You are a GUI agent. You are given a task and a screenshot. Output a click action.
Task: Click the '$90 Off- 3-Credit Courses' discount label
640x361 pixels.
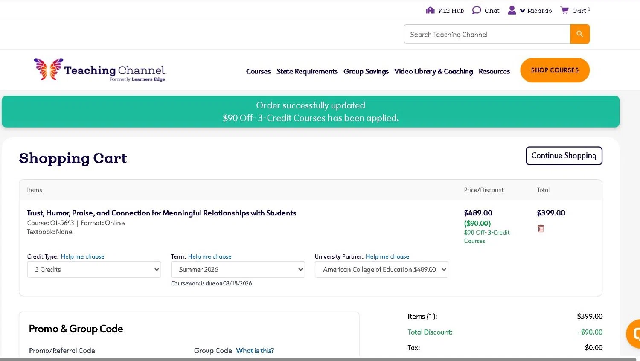click(487, 237)
